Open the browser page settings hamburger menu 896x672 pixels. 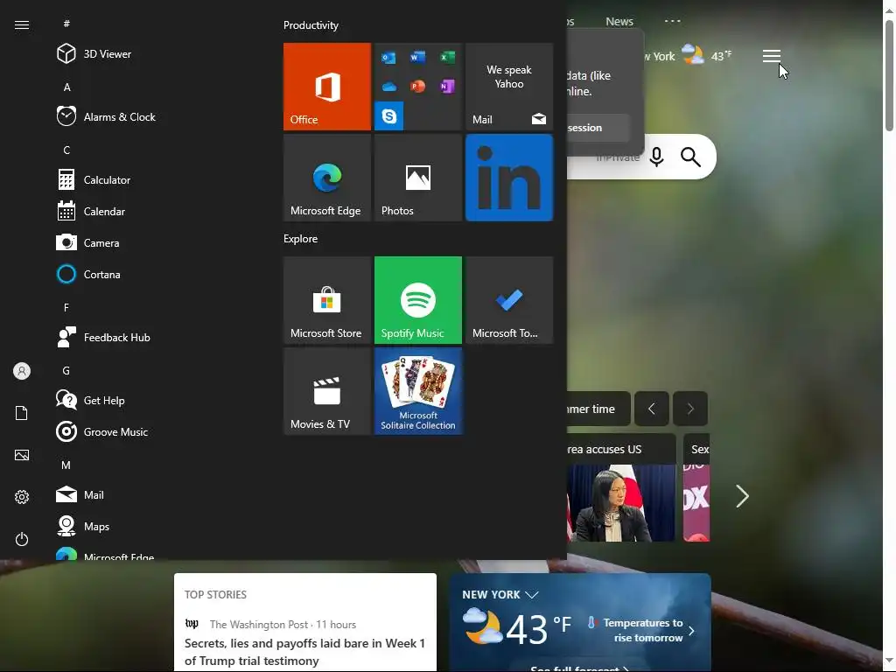click(x=772, y=56)
